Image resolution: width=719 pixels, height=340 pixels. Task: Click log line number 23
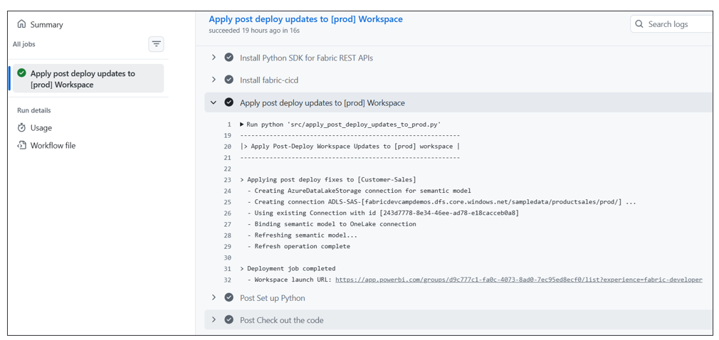[x=227, y=180]
